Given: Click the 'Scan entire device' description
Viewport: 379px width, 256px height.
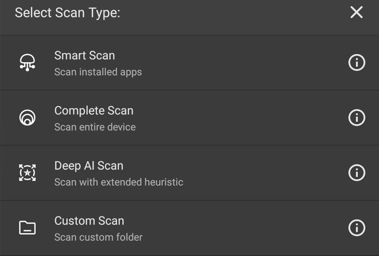Looking at the screenshot, I should (x=95, y=127).
